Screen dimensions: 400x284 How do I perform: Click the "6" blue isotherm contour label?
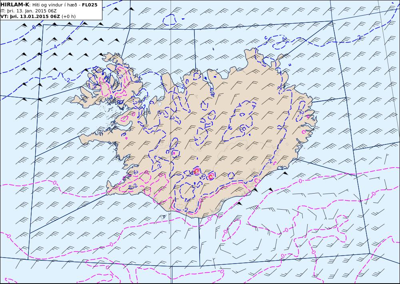coord(34,27)
